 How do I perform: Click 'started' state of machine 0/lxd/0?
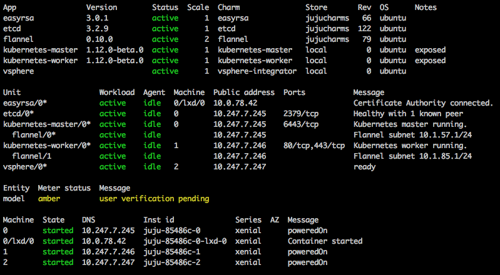click(58, 241)
